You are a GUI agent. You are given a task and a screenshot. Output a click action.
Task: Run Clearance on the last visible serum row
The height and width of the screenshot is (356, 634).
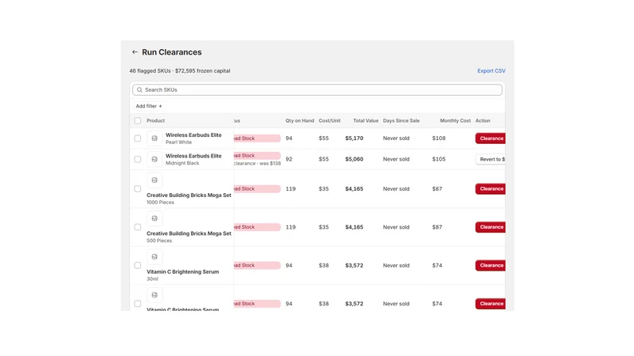[x=491, y=304]
